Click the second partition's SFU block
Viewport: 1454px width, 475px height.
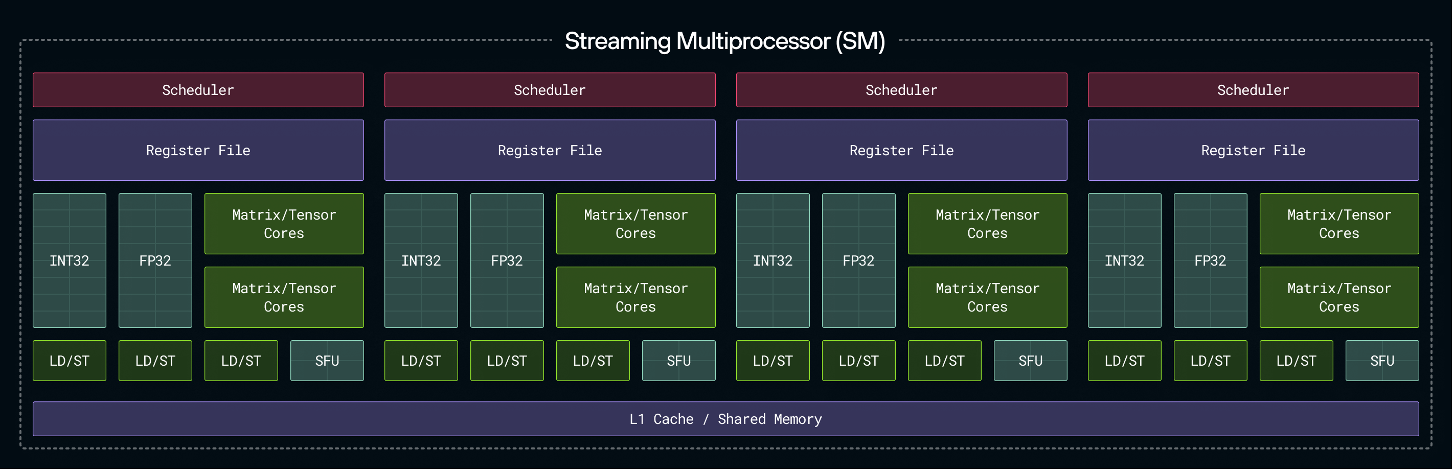tap(678, 361)
